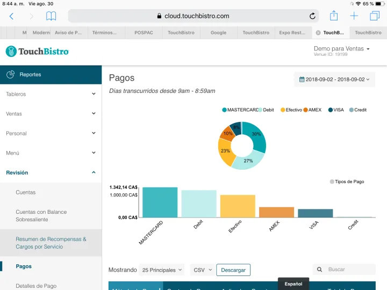Toggle MASTERCARD legend item in chart

[x=240, y=110]
